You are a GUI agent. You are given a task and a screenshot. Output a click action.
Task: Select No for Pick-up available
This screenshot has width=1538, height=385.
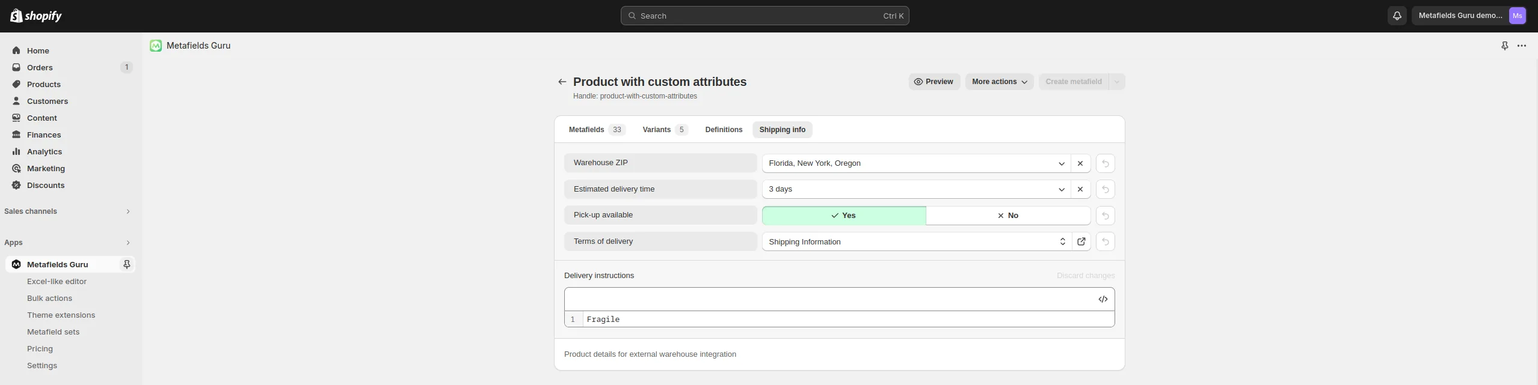[1008, 216]
